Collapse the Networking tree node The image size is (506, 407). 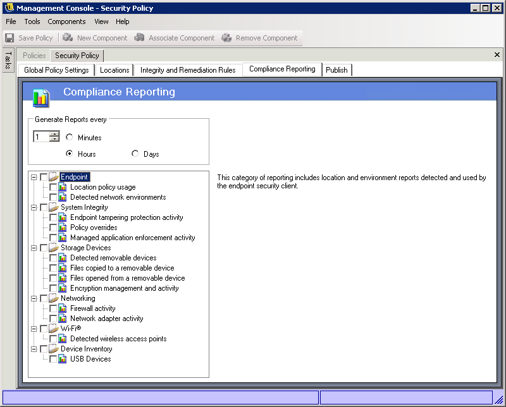(x=34, y=299)
